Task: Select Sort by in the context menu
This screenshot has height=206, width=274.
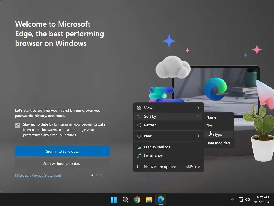Action: [169, 116]
